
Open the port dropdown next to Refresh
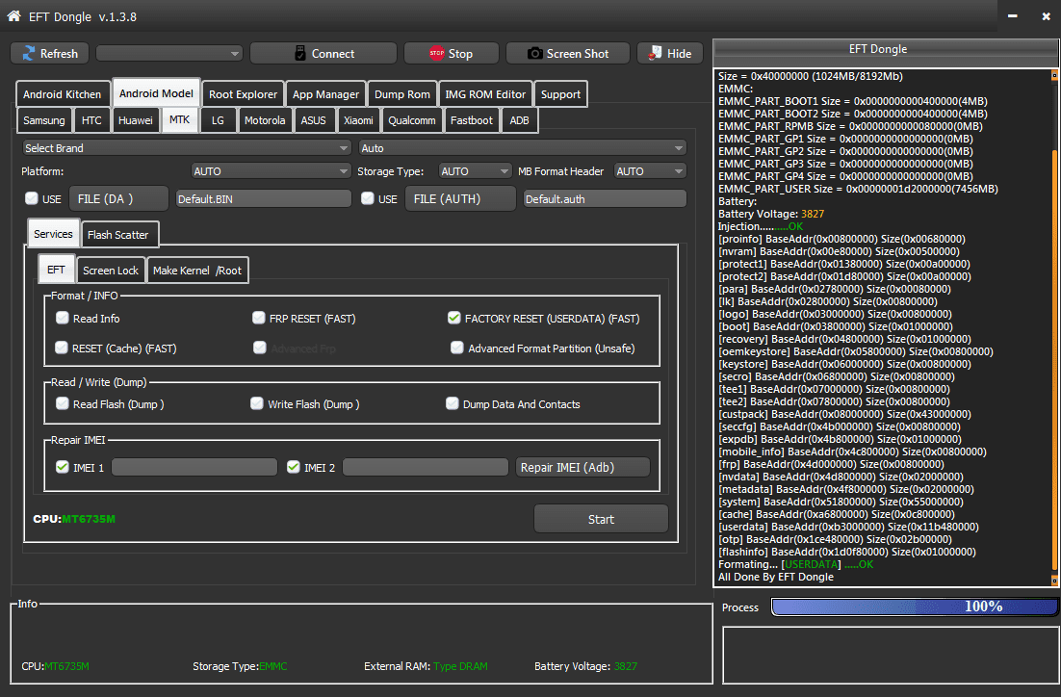(x=169, y=54)
